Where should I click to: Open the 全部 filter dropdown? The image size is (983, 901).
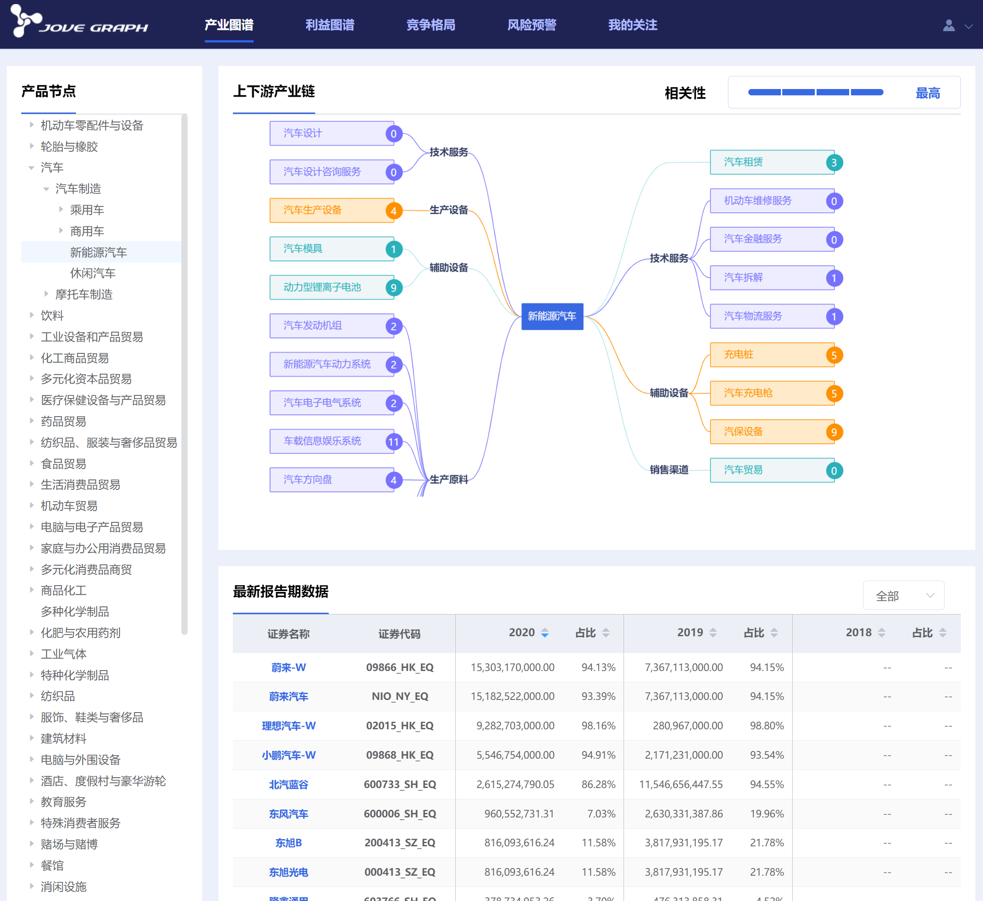click(903, 595)
